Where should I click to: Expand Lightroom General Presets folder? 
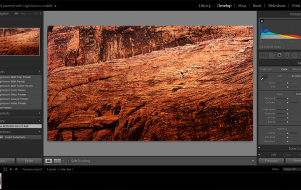[14, 99]
